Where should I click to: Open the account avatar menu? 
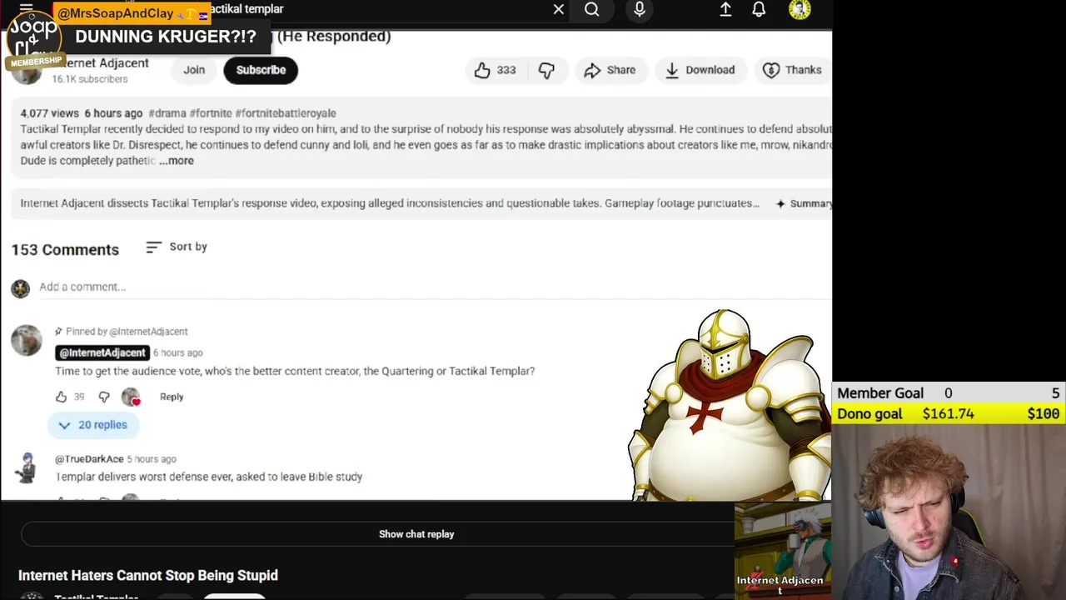[x=799, y=9]
